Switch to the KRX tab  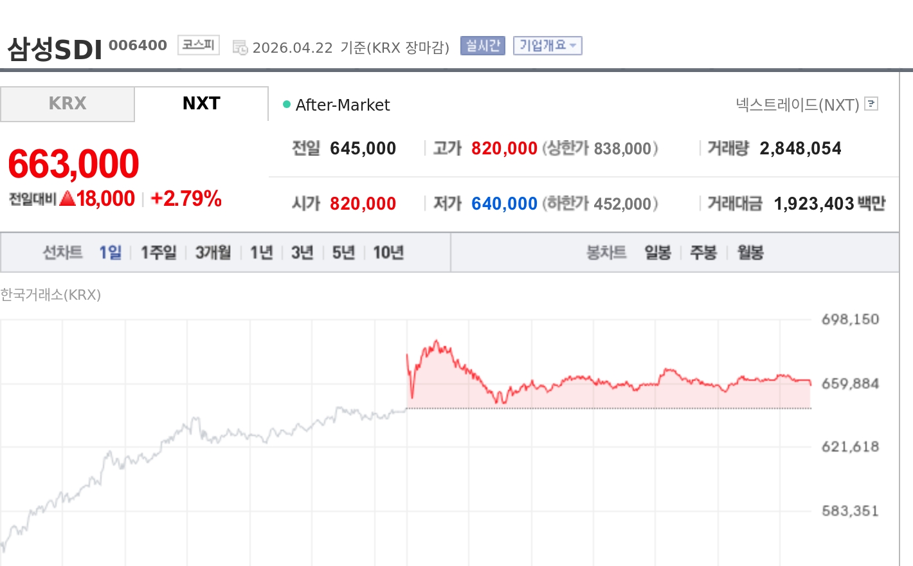[68, 104]
